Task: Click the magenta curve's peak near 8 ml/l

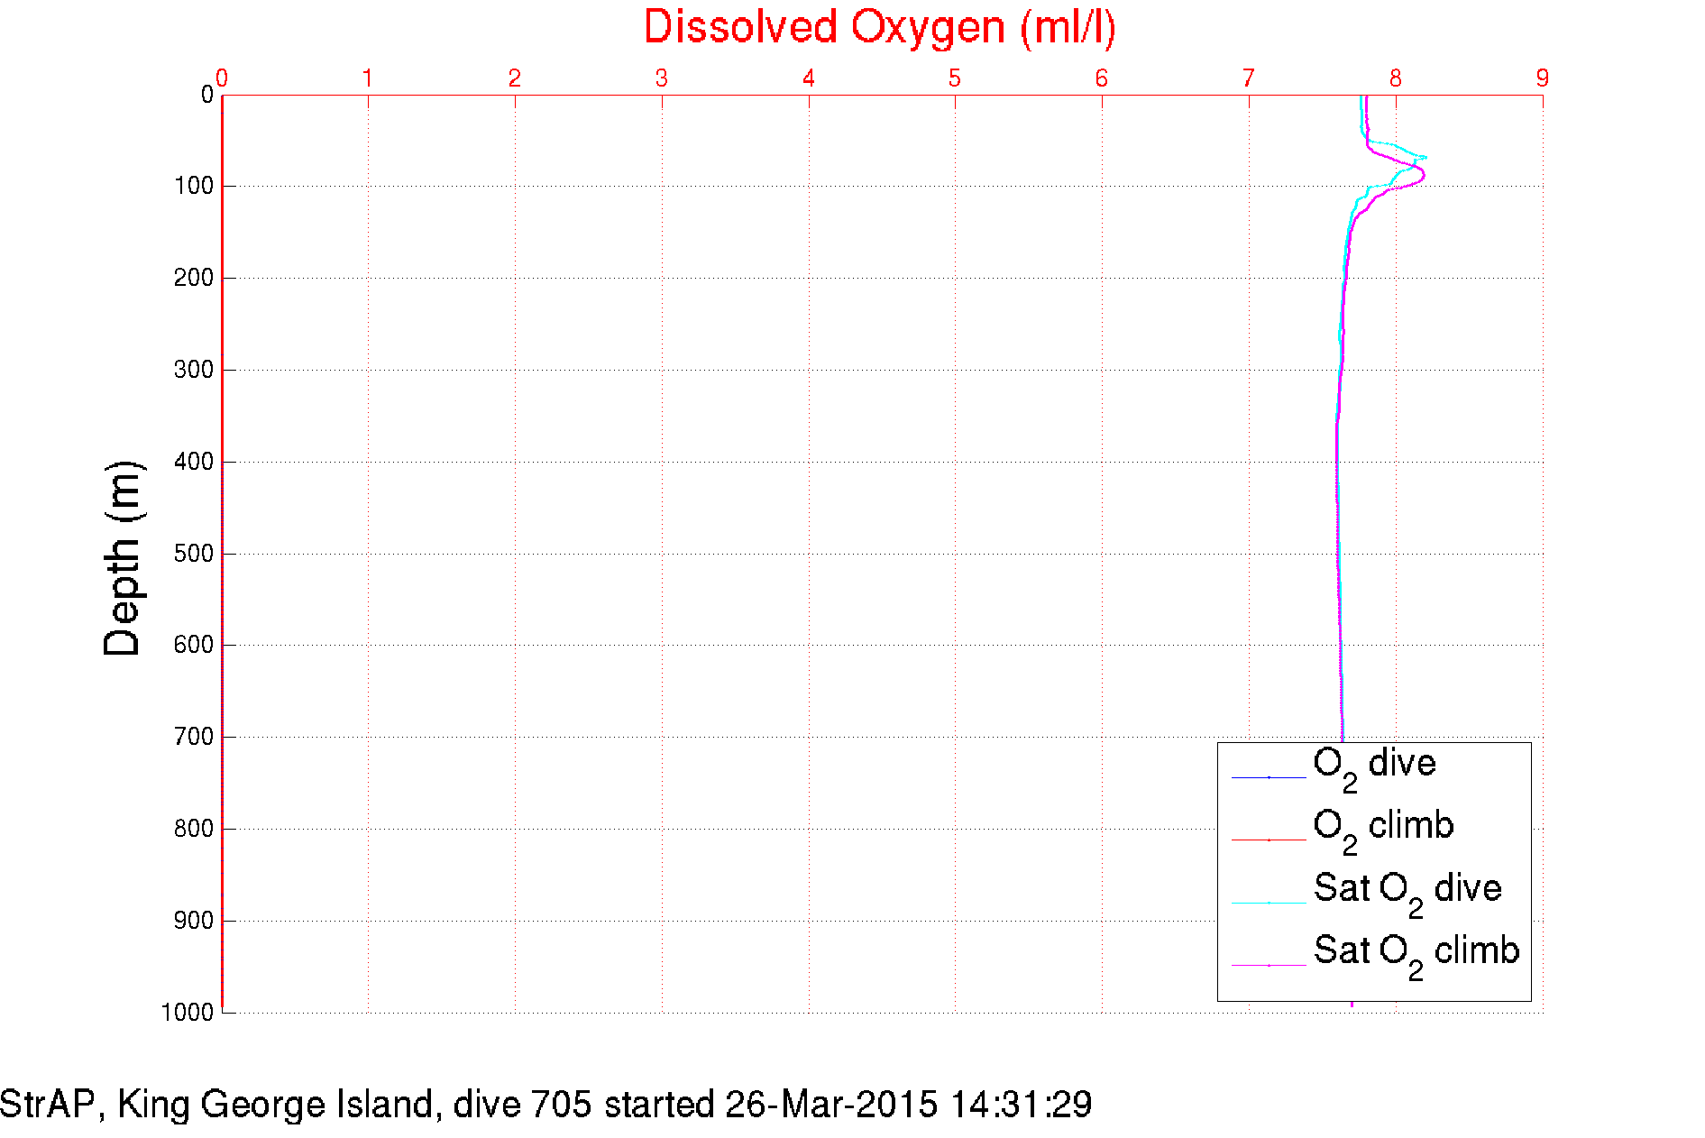Action: [1423, 172]
